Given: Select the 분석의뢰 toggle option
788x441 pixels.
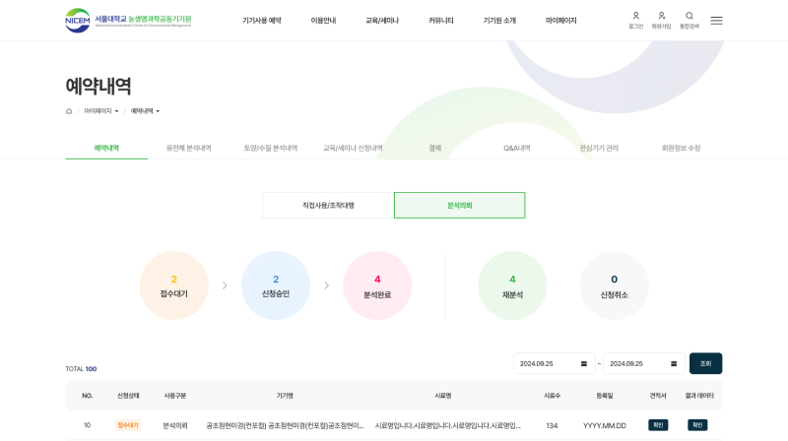Looking at the screenshot, I should click(459, 205).
